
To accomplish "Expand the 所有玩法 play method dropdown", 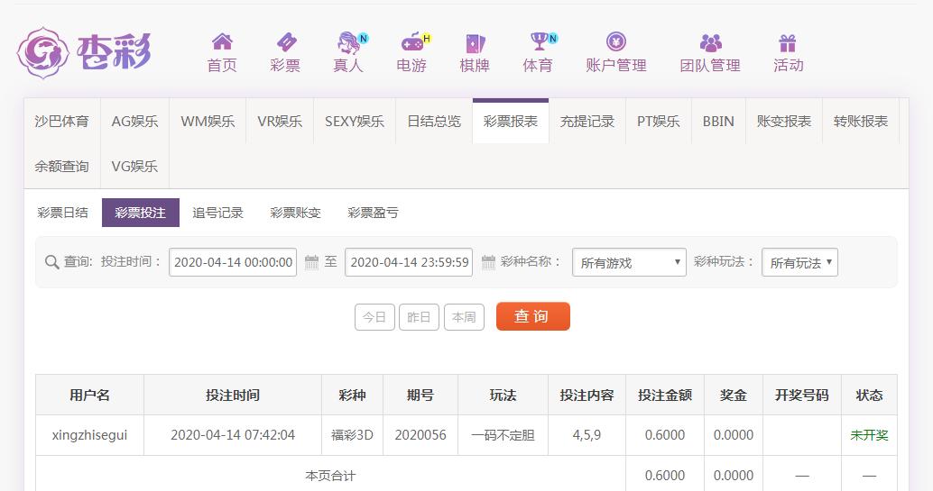I will point(799,263).
